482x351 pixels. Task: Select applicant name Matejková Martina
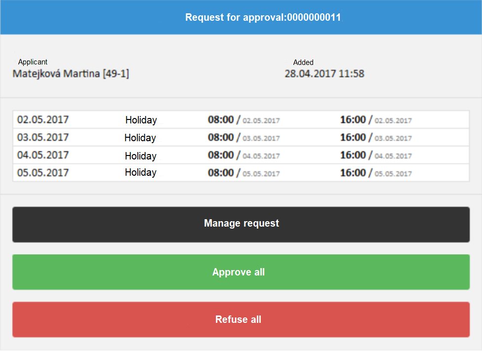click(x=71, y=74)
